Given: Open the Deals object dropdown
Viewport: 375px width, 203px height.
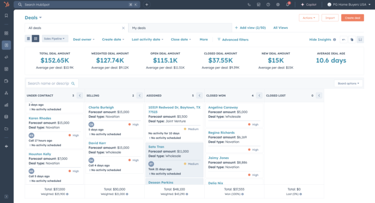Looking at the screenshot, I should click(x=33, y=18).
